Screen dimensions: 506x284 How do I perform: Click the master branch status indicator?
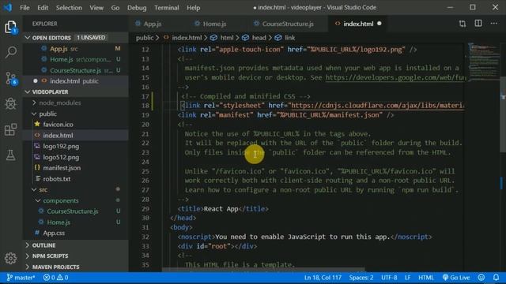21,278
